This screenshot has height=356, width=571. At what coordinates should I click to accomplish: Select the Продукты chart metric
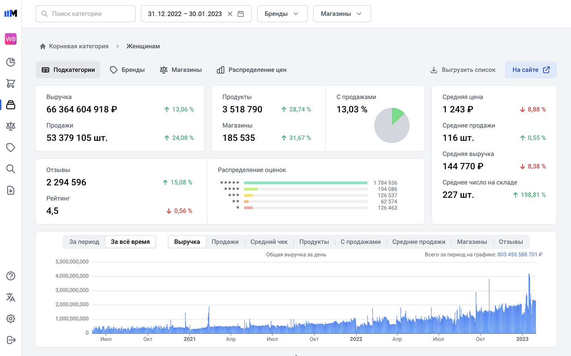pos(314,242)
